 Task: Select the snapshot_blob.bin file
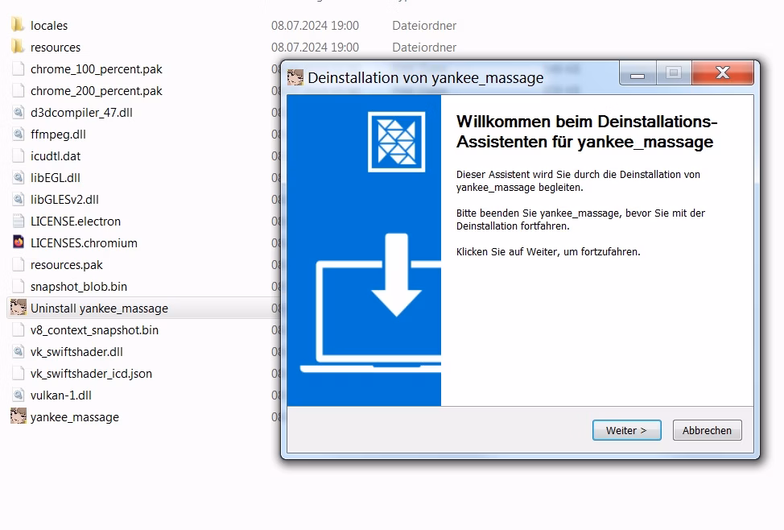coord(79,287)
